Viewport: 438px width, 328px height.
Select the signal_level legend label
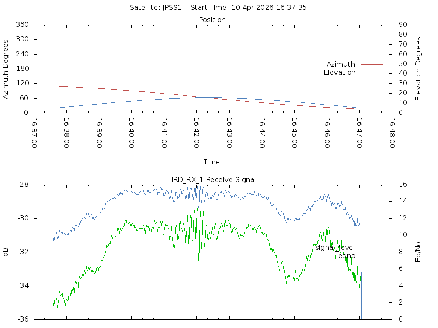[335, 248]
